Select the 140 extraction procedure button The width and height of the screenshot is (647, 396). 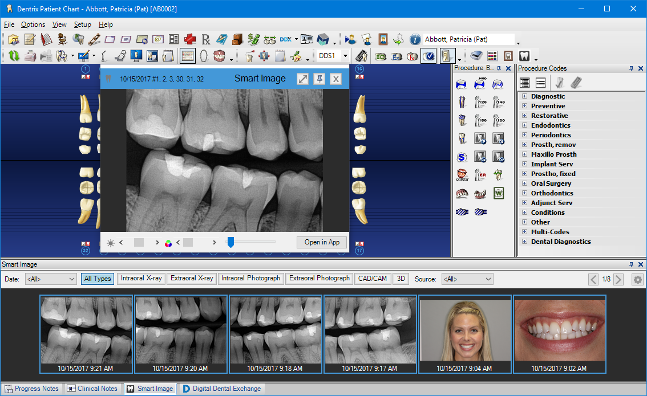(x=499, y=102)
